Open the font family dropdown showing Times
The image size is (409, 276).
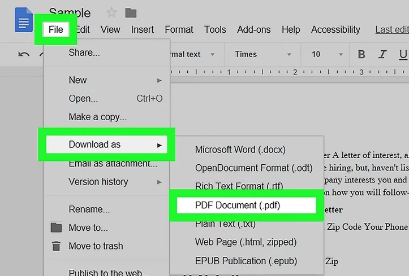point(263,54)
